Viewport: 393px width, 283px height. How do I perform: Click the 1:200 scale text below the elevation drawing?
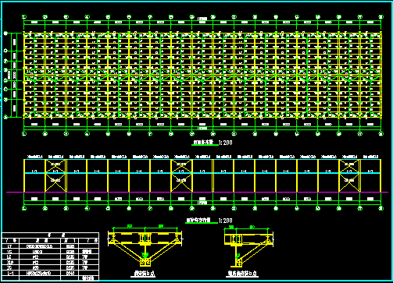(x=226, y=221)
